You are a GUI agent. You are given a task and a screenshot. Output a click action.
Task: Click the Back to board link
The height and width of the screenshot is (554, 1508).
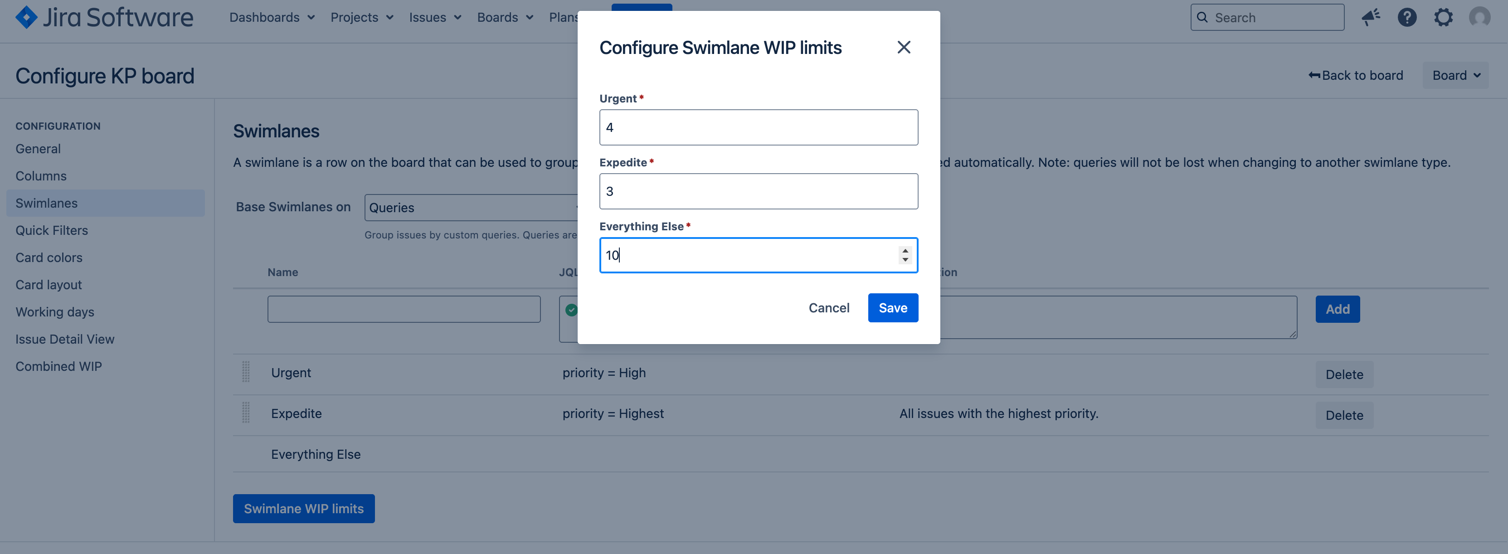point(1356,76)
